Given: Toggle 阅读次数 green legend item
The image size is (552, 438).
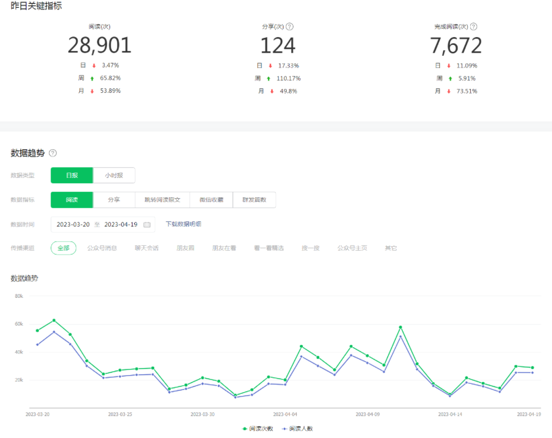Looking at the screenshot, I should coord(257,428).
